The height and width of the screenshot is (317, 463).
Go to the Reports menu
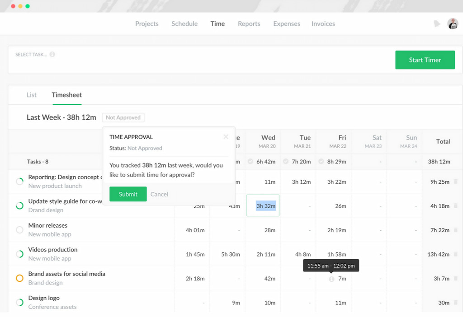click(249, 24)
